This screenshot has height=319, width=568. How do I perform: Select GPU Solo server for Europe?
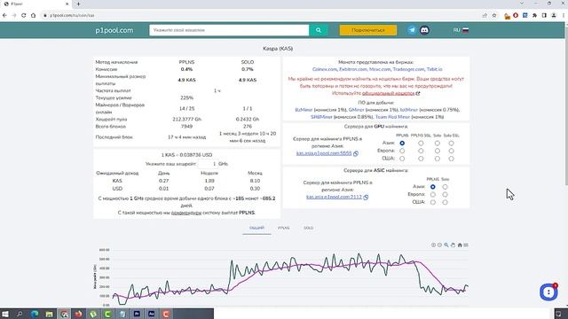438,151
